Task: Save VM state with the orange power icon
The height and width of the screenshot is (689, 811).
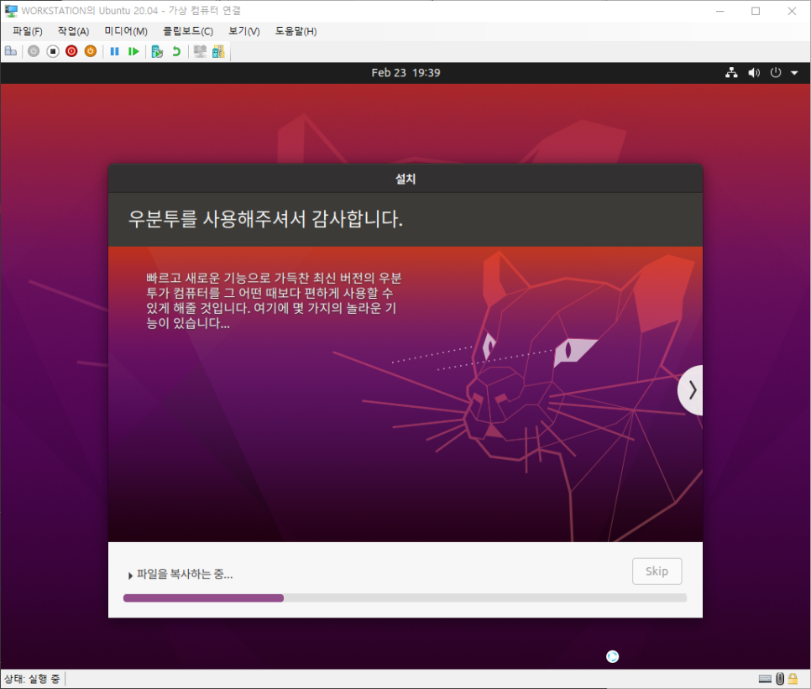Action: [x=91, y=51]
